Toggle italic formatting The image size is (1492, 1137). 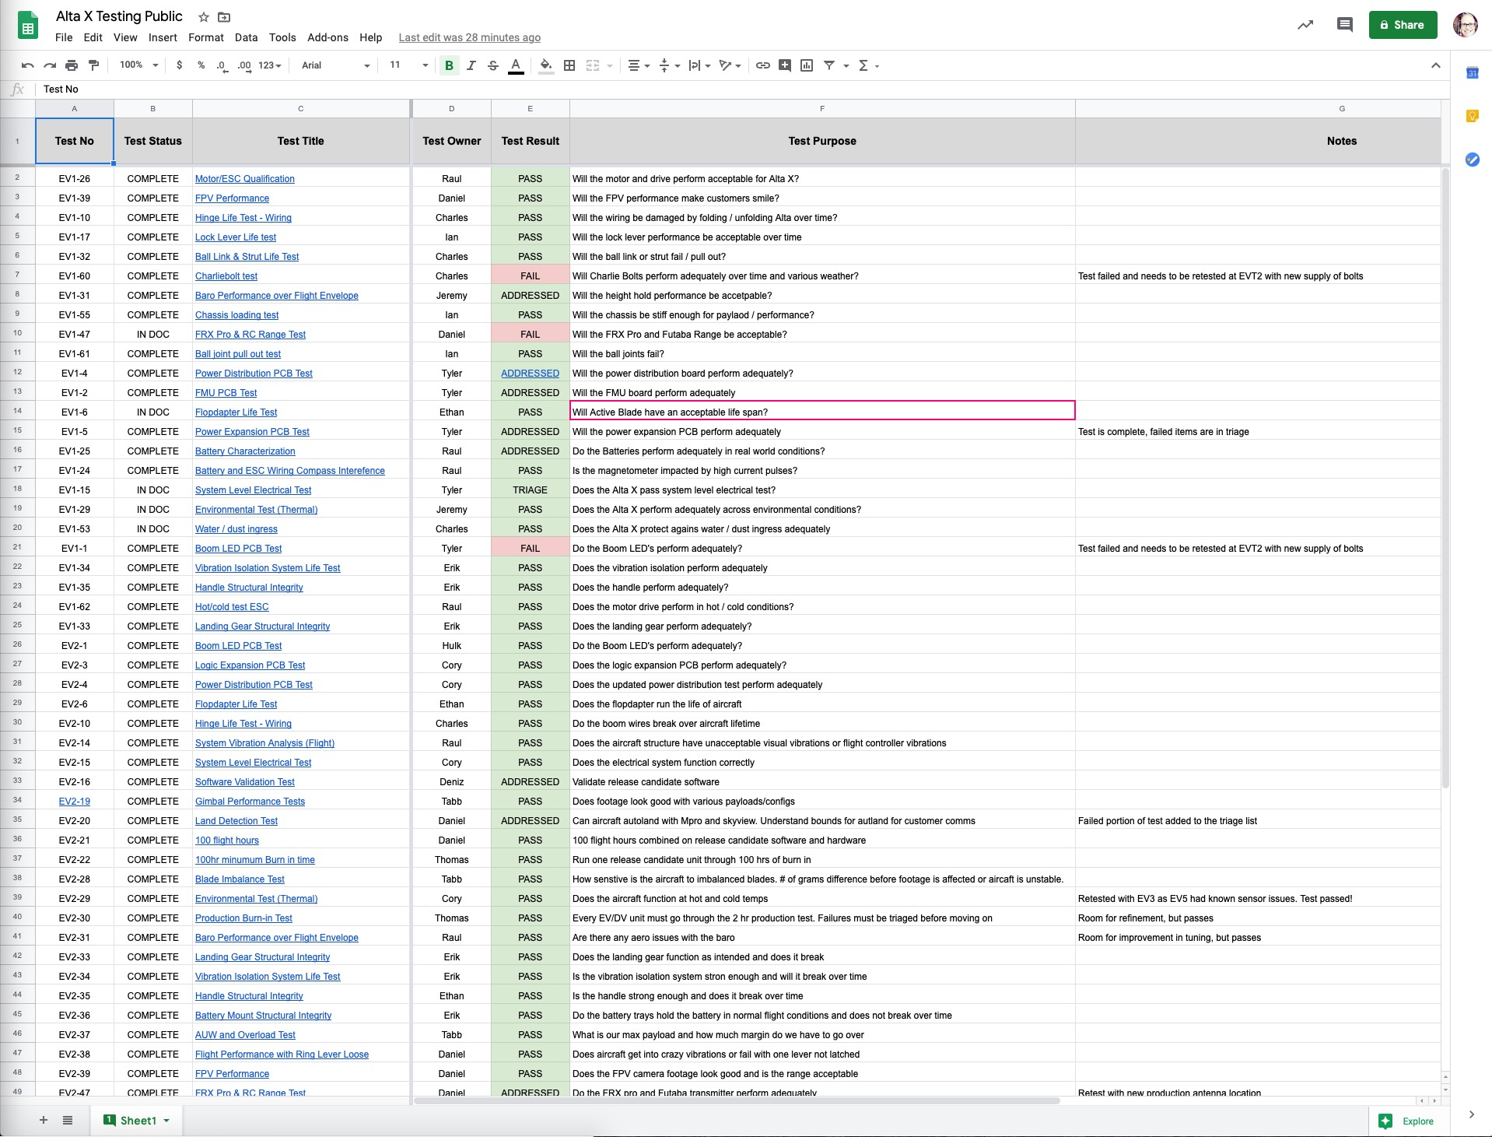click(471, 65)
